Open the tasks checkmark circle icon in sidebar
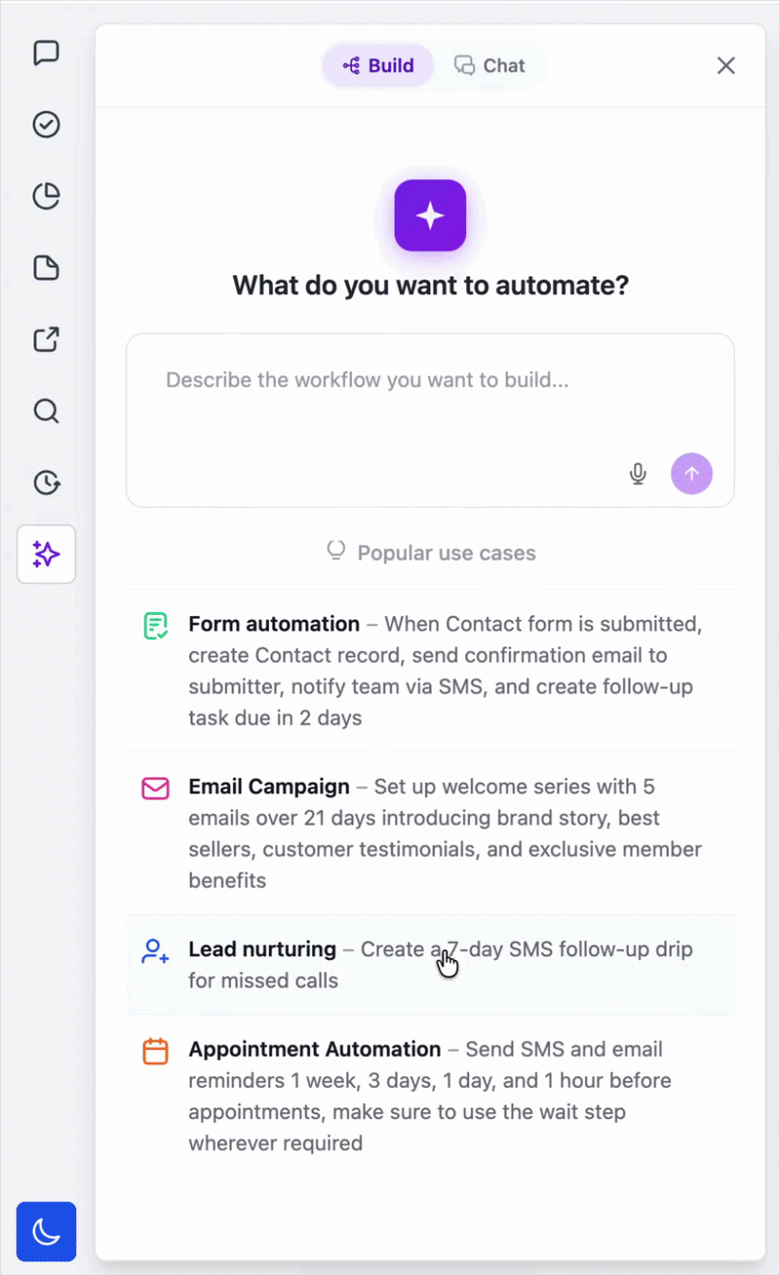The image size is (780, 1275). coord(46,125)
